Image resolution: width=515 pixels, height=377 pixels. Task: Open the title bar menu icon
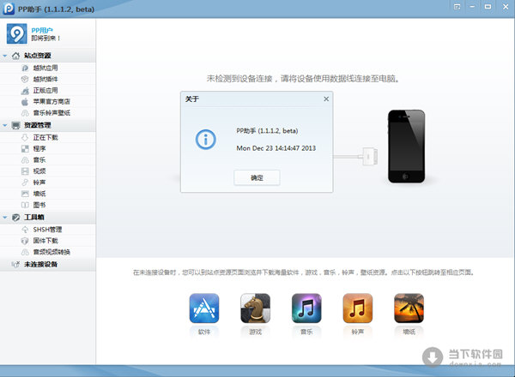coord(457,7)
